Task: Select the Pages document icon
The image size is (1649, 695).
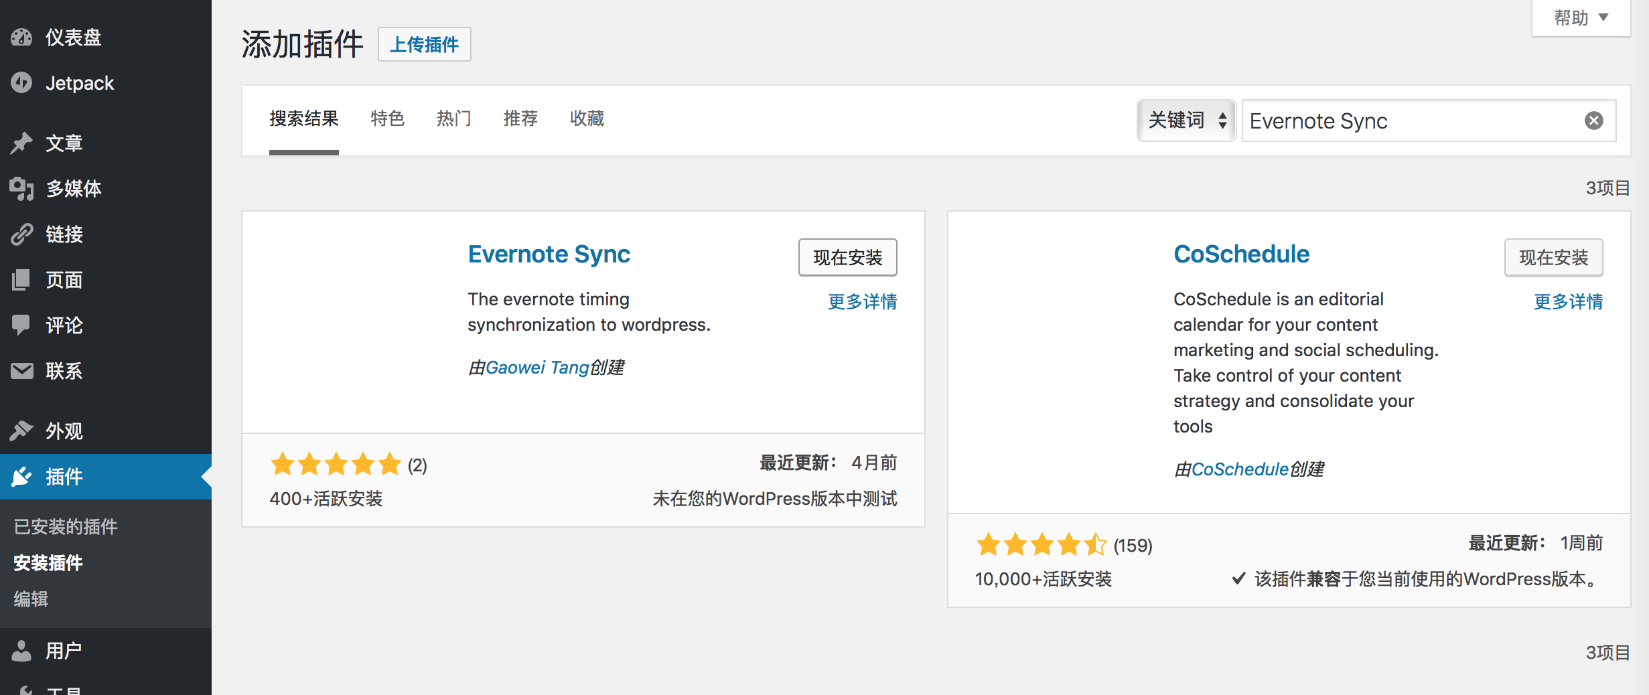Action: click(x=21, y=280)
